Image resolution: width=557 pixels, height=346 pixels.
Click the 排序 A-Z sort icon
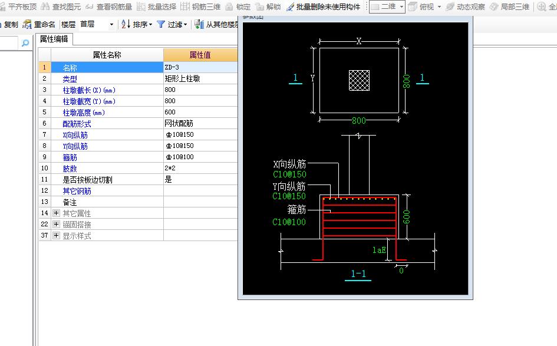point(126,24)
